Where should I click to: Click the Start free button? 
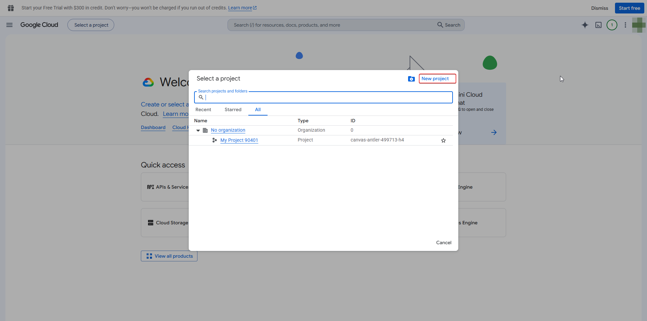coord(629,8)
